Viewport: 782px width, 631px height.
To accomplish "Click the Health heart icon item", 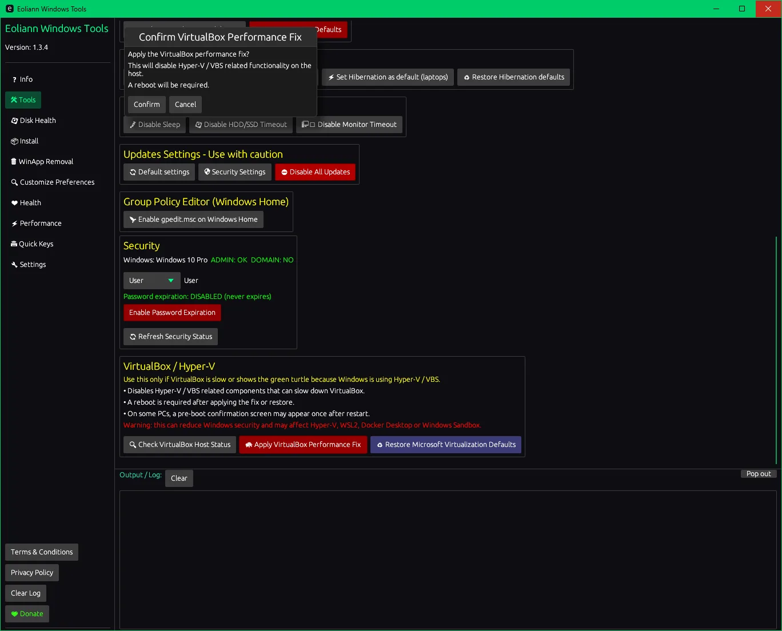I will (26, 203).
